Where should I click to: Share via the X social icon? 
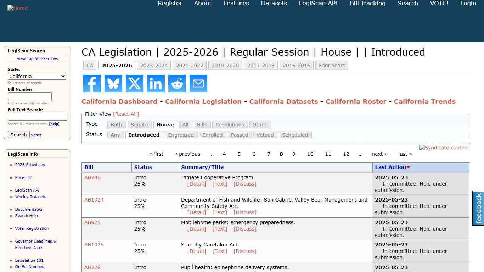click(134, 84)
